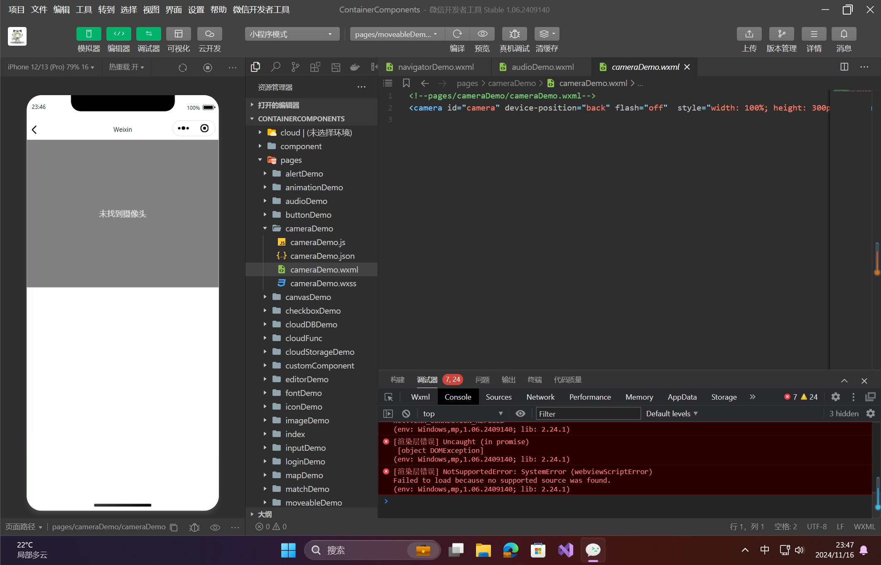Open the Default levels dropdown
Viewport: 881px width, 565px height.
(x=672, y=414)
